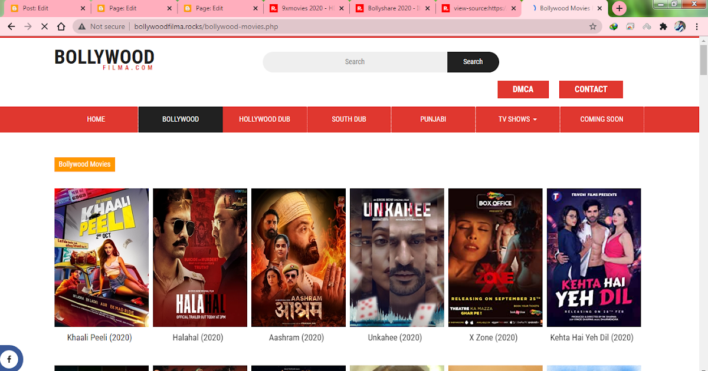708x371 pixels.
Task: Click the Not secure warning icon
Action: [82, 26]
